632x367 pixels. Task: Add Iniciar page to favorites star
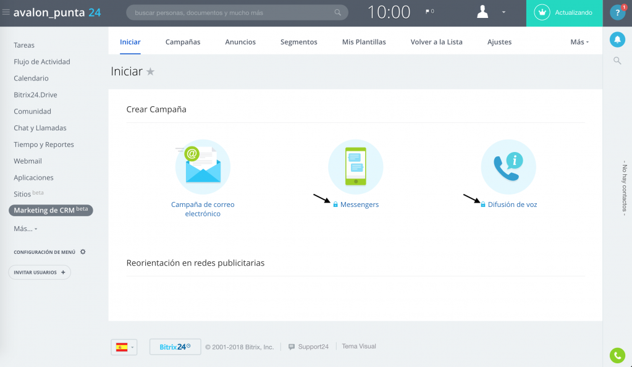[150, 72]
